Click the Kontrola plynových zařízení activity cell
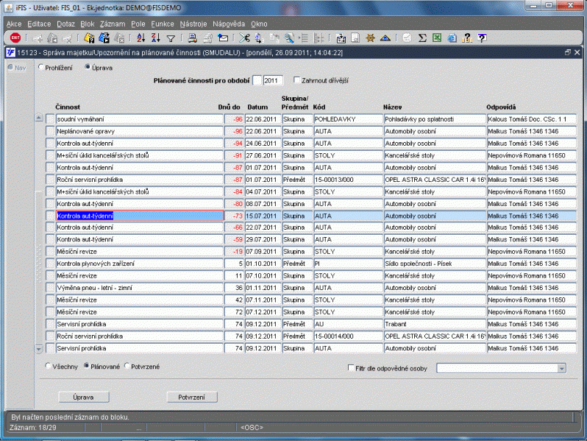Image resolution: width=587 pixels, height=441 pixels. pyautogui.click(x=139, y=264)
